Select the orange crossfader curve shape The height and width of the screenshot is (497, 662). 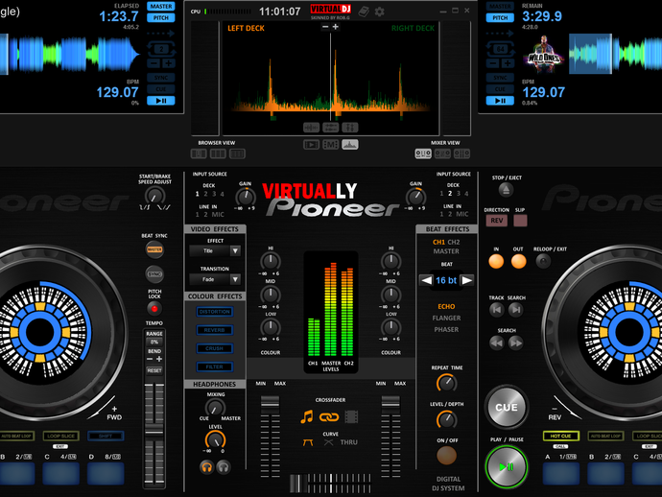(308, 442)
